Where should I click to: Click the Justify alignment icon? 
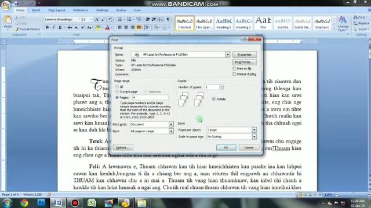[139, 27]
